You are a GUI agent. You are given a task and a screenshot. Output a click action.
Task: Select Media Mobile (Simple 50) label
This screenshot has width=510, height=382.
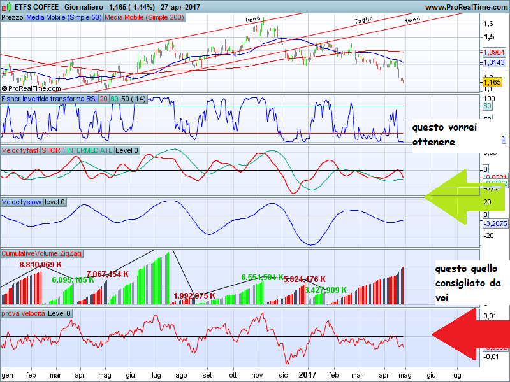pyautogui.click(x=64, y=18)
